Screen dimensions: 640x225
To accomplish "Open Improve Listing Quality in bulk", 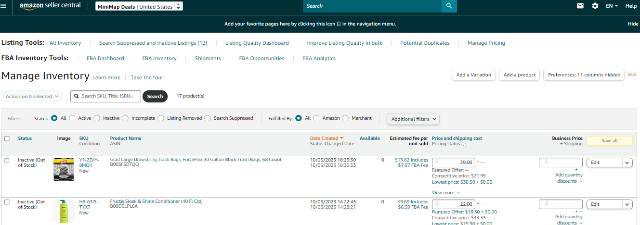I will point(345,43).
